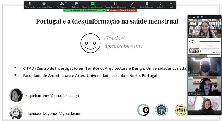The image size is (222, 121).
Task: Click the green screen-sharing status bar
Action: 85,10
